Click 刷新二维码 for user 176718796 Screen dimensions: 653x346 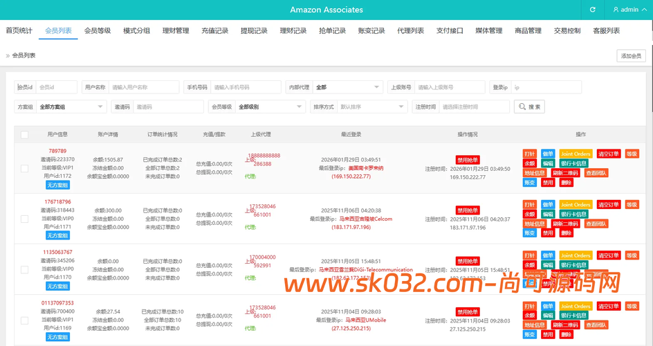[x=567, y=224]
